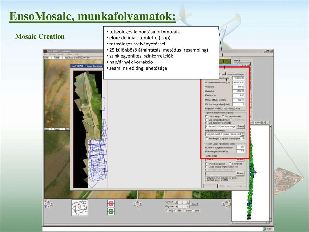Click the down arrow on the pad beside the frame thumbnail
This screenshot has width=309, height=232.
49,207
